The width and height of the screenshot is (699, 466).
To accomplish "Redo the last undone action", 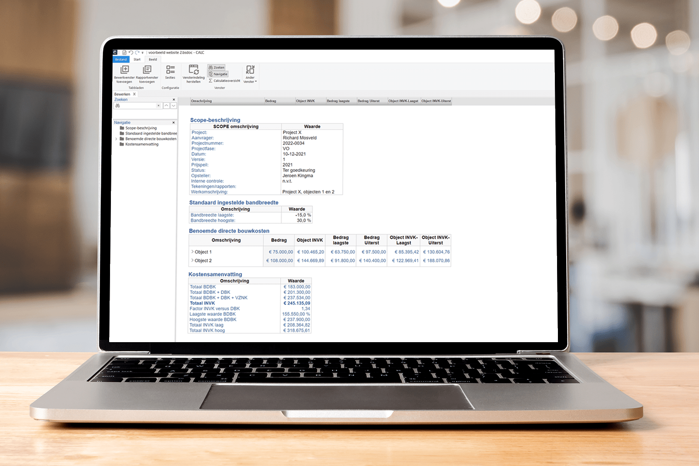I will (137, 53).
